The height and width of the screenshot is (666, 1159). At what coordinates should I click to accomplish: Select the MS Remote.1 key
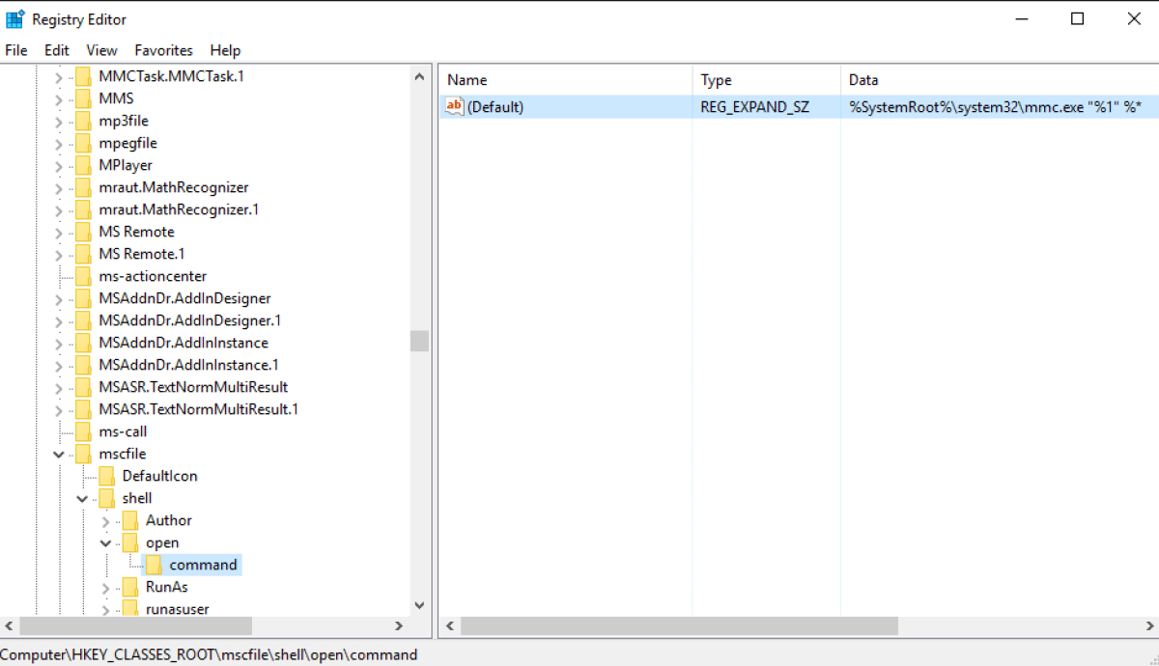pos(142,254)
